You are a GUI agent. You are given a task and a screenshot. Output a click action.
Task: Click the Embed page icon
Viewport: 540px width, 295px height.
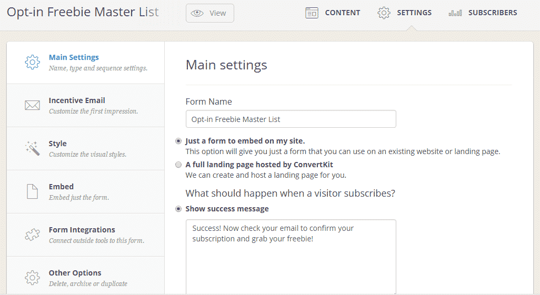(33, 191)
